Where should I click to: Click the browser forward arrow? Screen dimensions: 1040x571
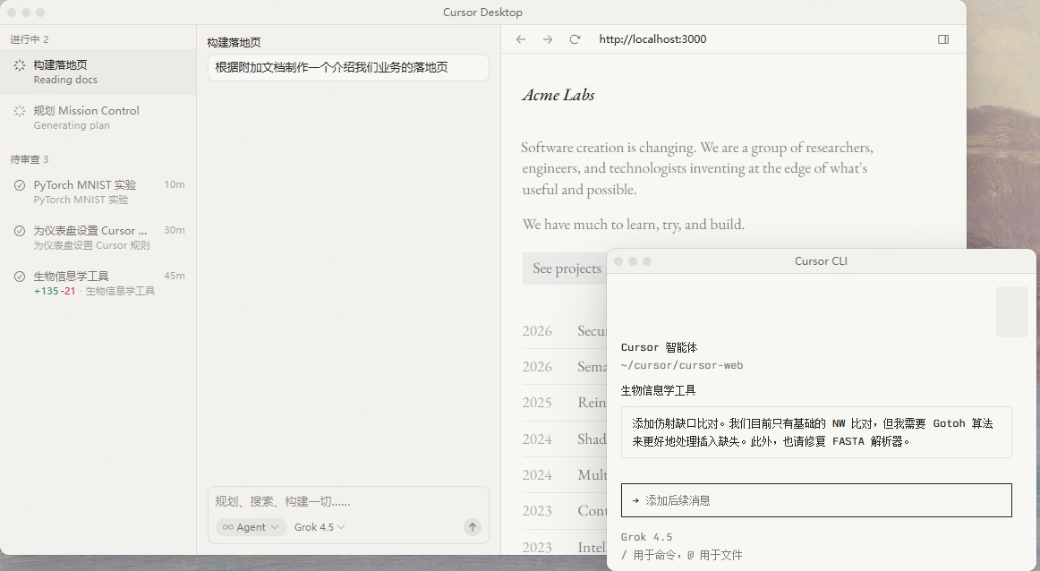click(x=548, y=39)
